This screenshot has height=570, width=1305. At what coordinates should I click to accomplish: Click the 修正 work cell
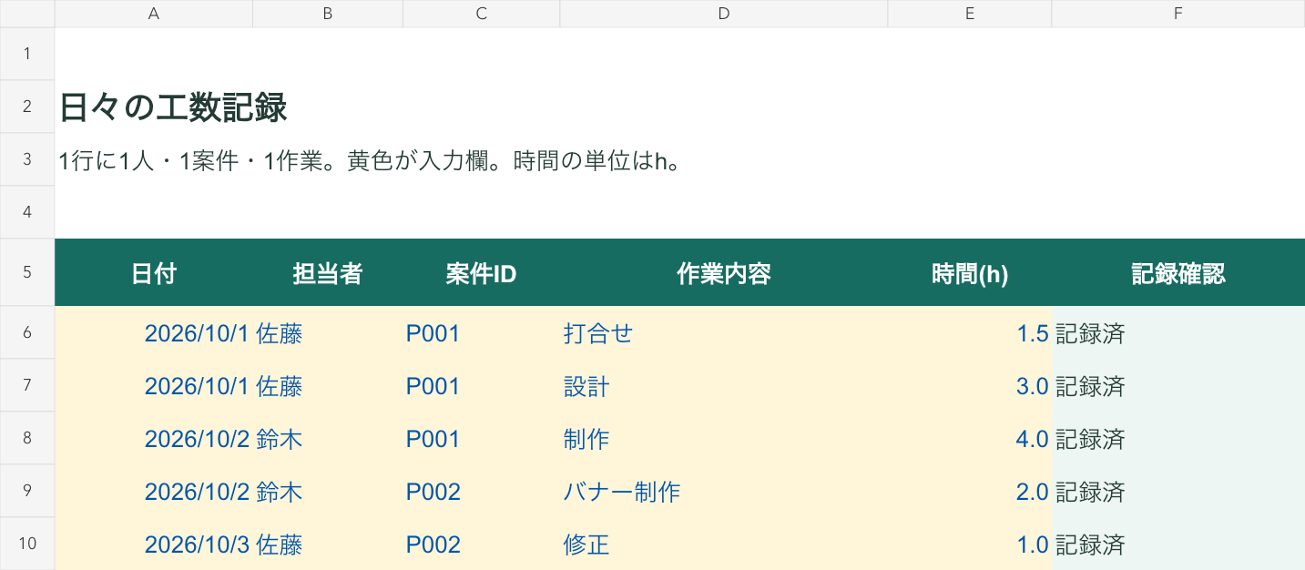[724, 544]
